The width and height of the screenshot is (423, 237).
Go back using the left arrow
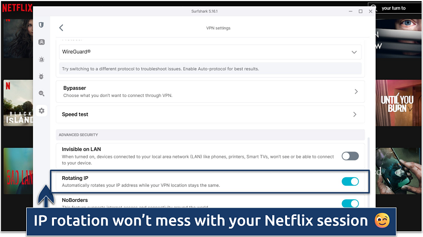click(x=61, y=28)
